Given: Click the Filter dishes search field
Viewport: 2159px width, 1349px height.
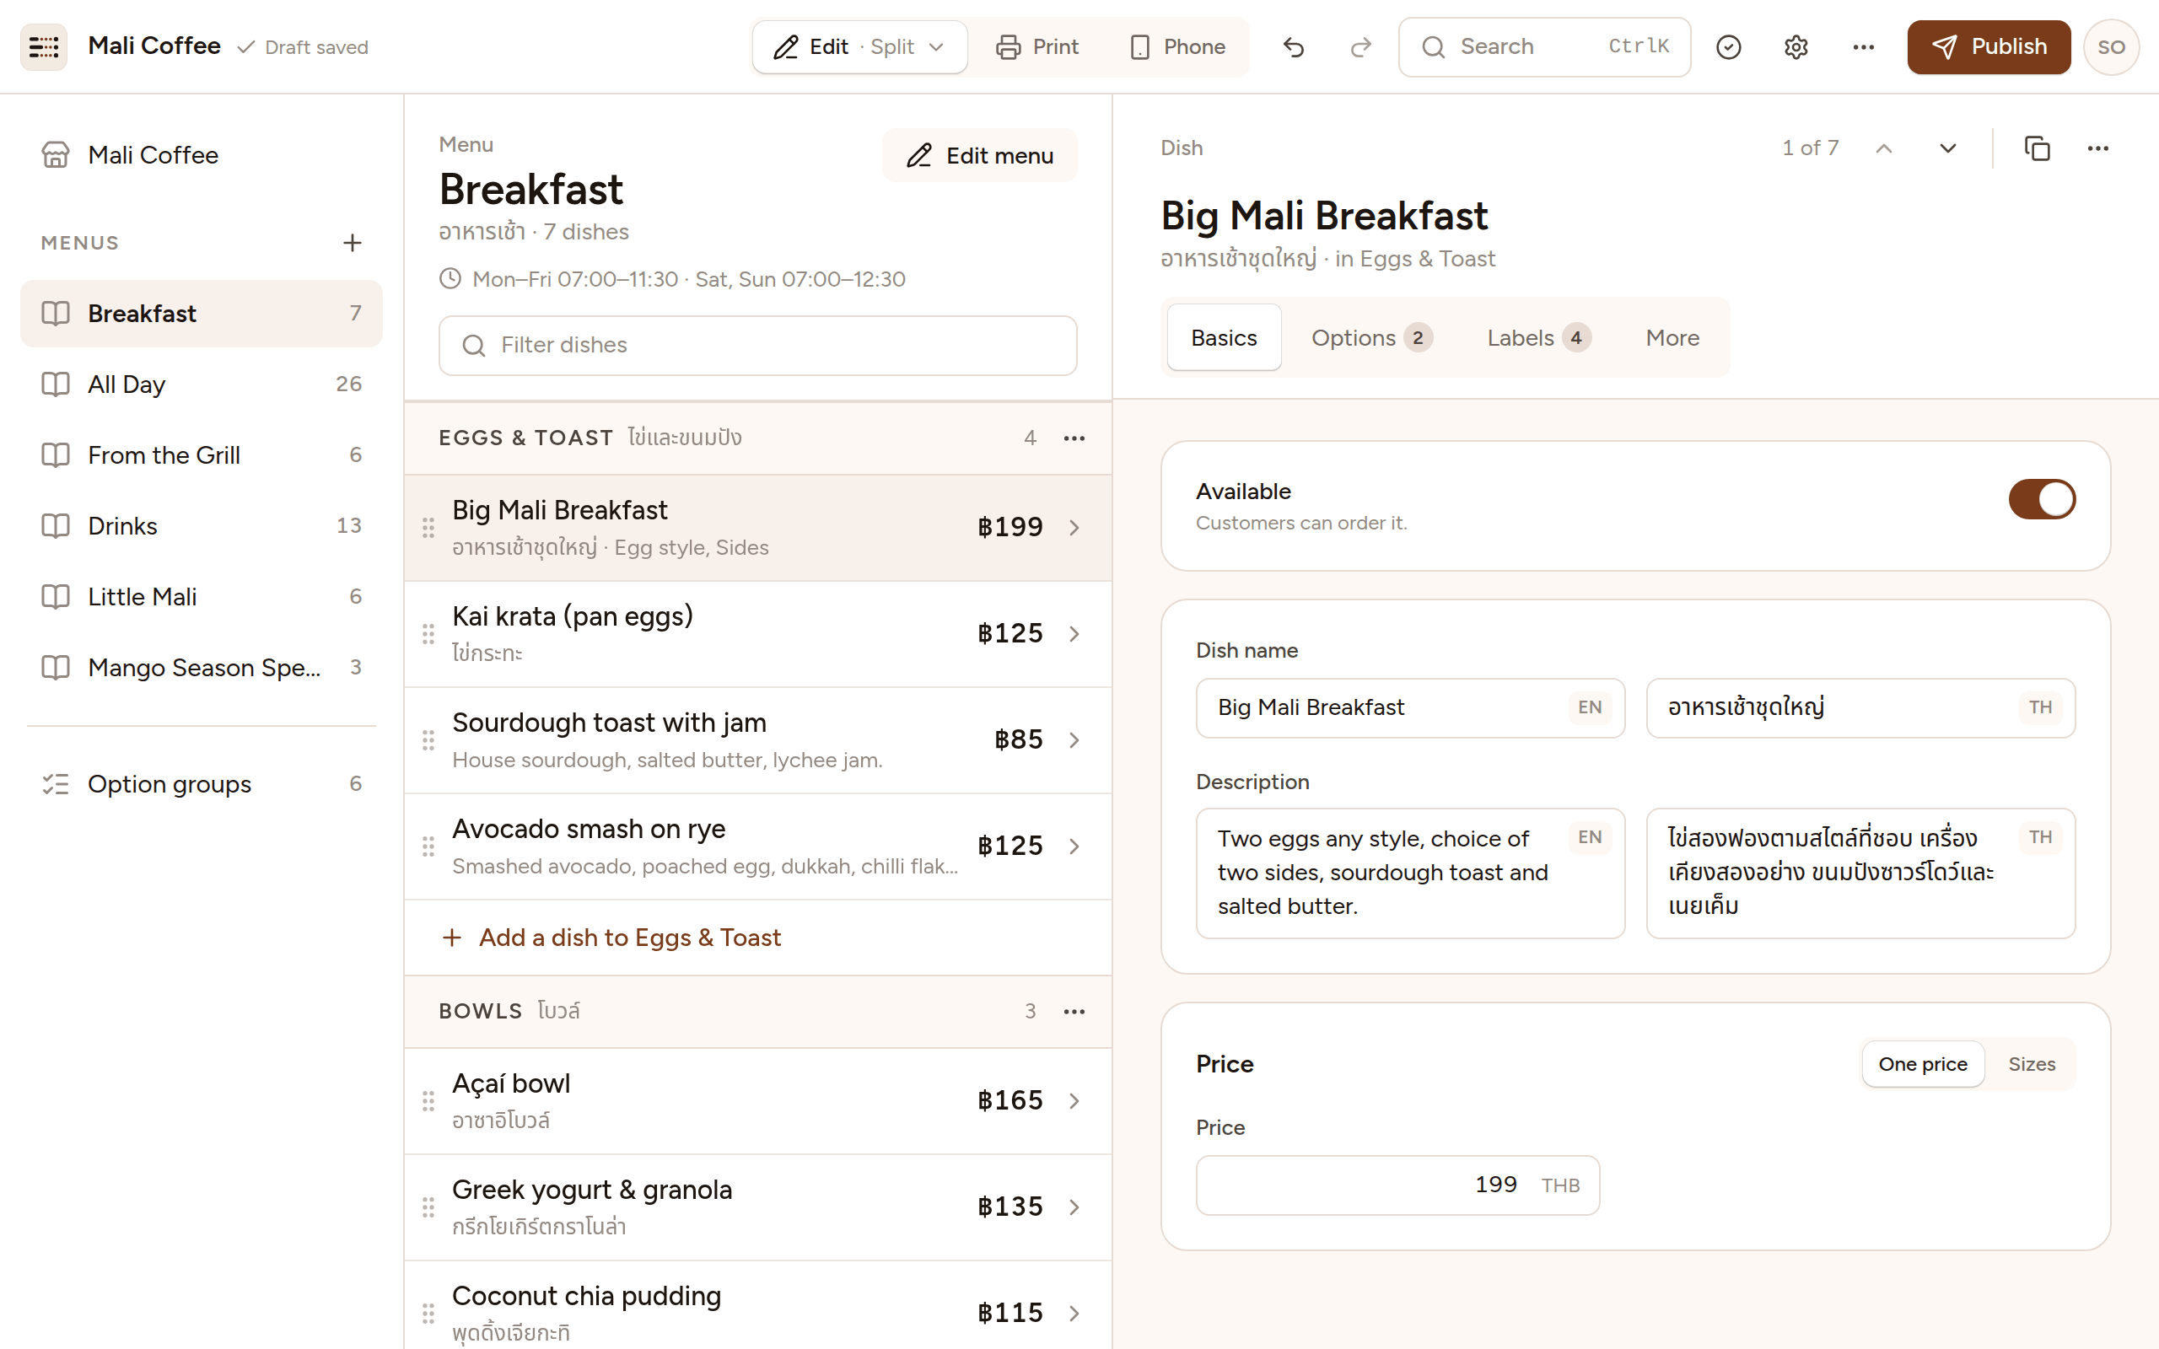Looking at the screenshot, I should (x=757, y=346).
